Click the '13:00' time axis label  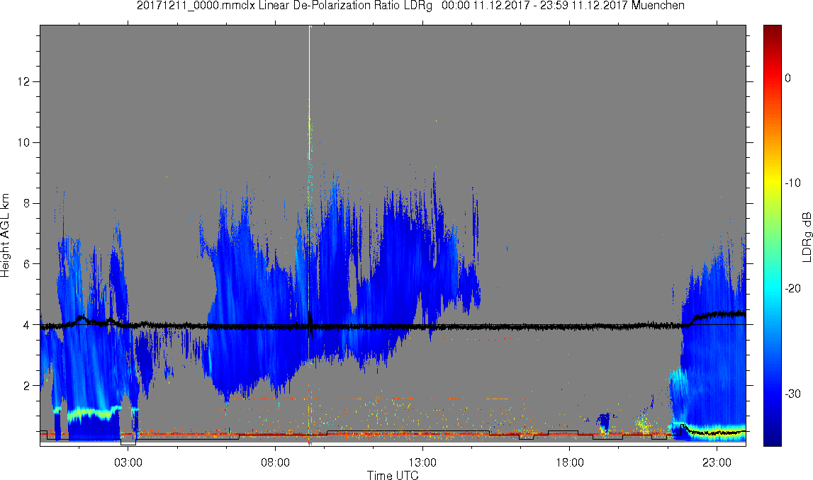coord(422,462)
